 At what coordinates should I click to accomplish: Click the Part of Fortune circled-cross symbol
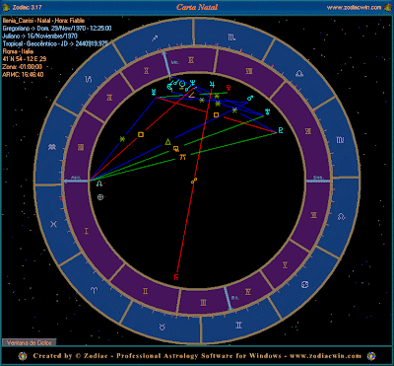[x=100, y=197]
